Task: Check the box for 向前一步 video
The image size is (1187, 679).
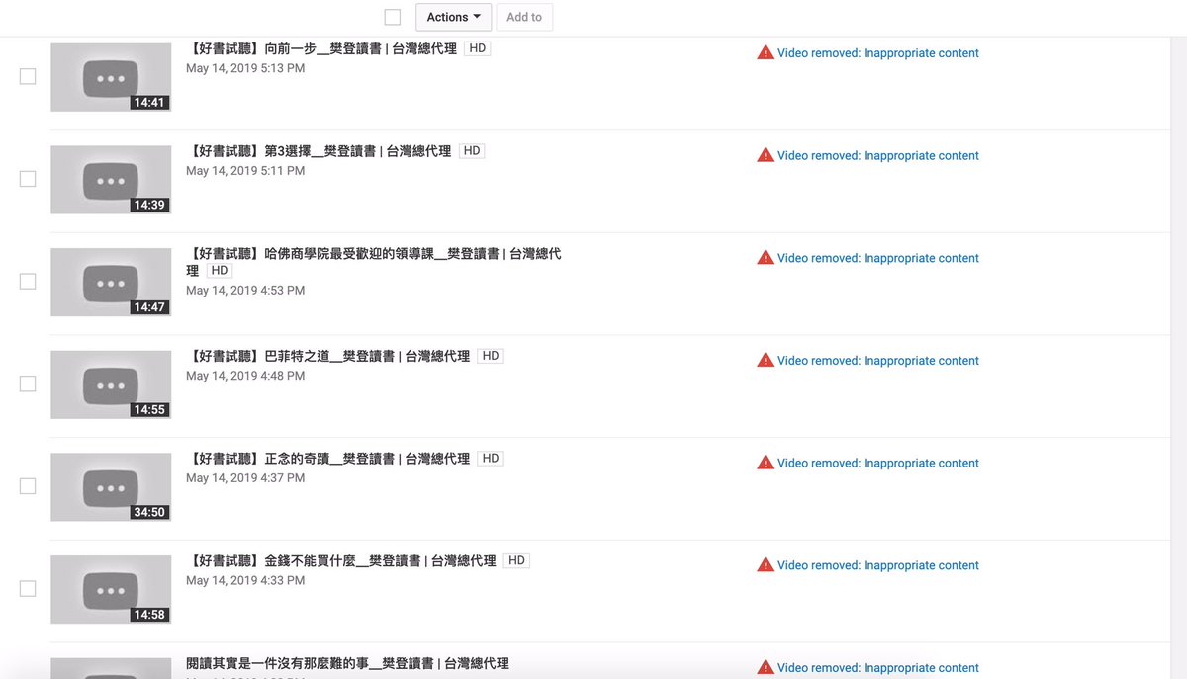Action: pos(28,76)
